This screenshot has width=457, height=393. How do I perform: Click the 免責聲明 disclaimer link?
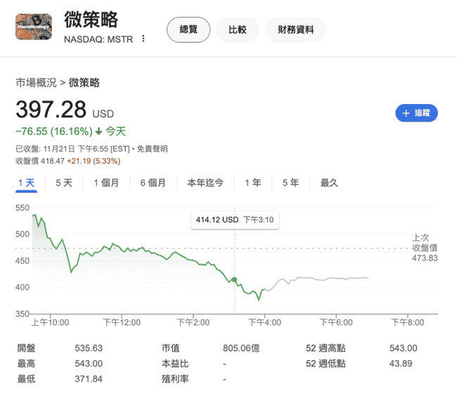coord(152,149)
